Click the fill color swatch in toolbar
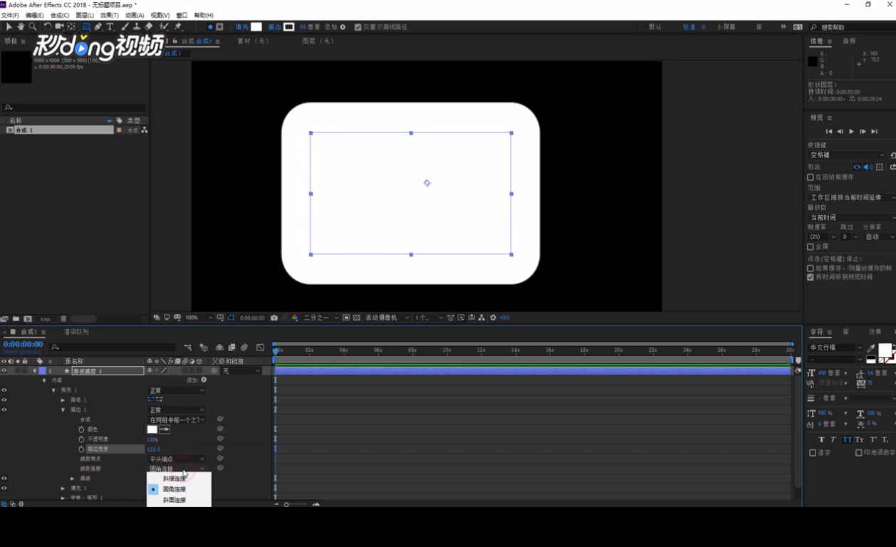 pos(256,27)
